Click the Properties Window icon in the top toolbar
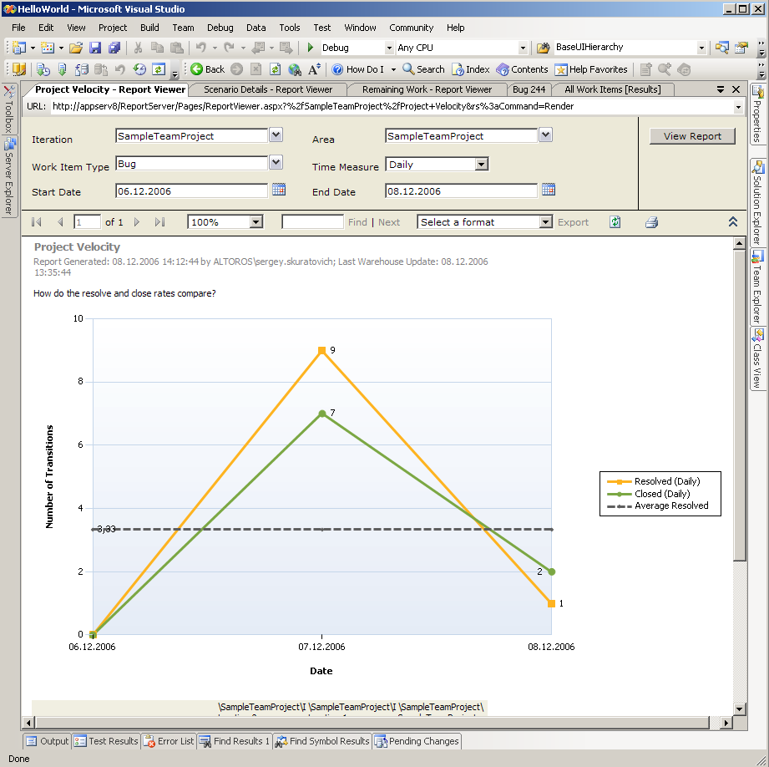This screenshot has height=767, width=769. coord(741,48)
